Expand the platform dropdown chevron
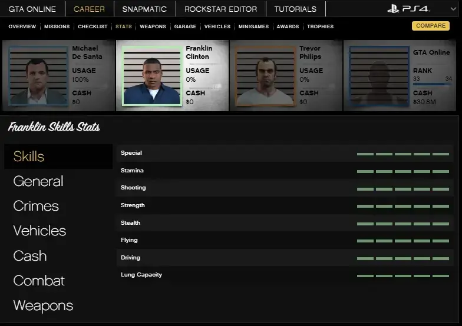 point(453,9)
